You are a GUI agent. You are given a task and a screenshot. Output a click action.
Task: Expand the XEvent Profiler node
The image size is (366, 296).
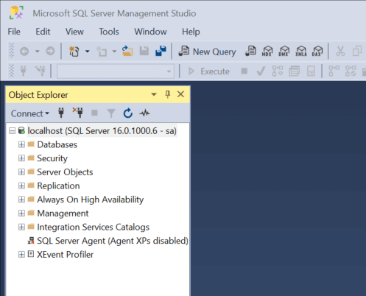pos(21,255)
